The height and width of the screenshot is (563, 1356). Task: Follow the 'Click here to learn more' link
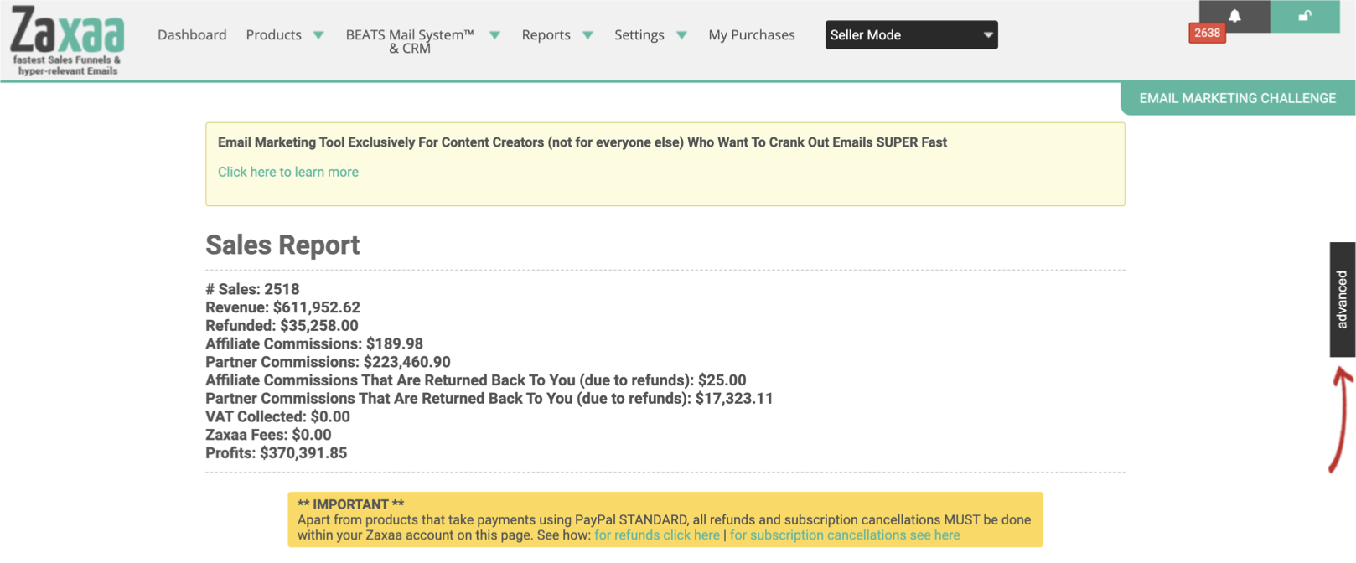[287, 172]
